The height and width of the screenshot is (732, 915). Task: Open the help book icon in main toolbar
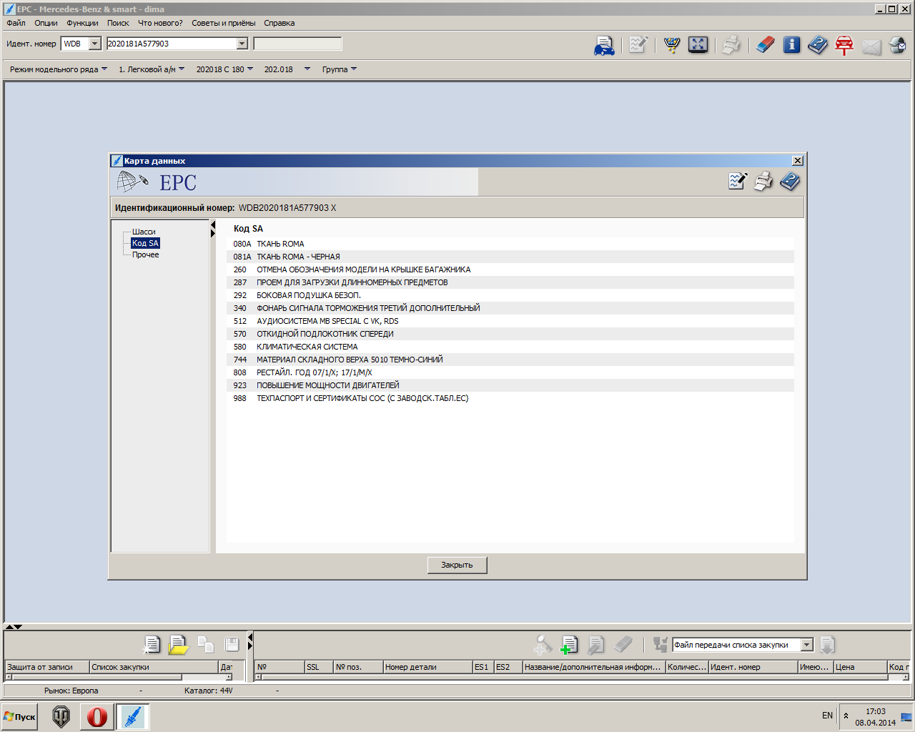point(818,45)
